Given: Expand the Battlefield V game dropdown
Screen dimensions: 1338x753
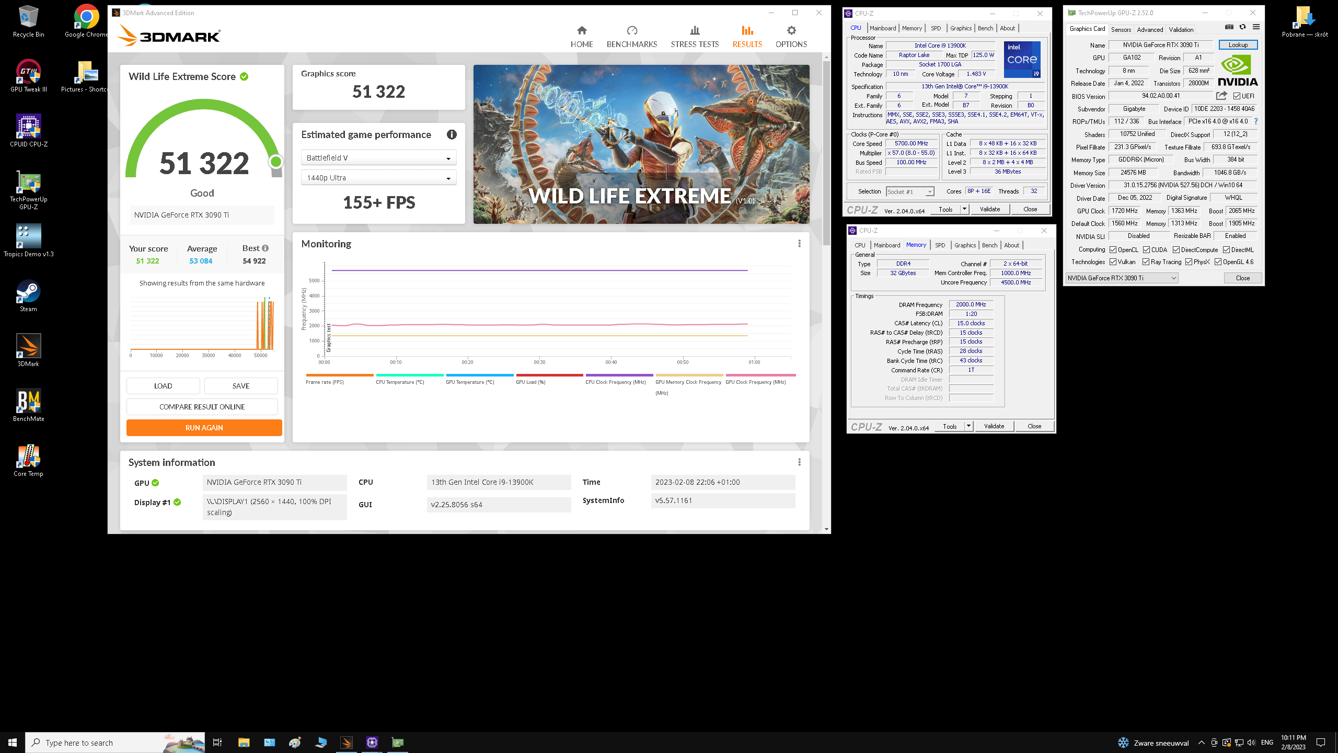Looking at the screenshot, I should pyautogui.click(x=378, y=157).
